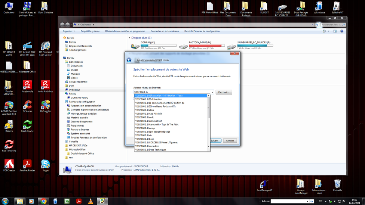The image size is (365, 205).
Task: Open the Organiser dropdown menu
Action: click(x=69, y=31)
